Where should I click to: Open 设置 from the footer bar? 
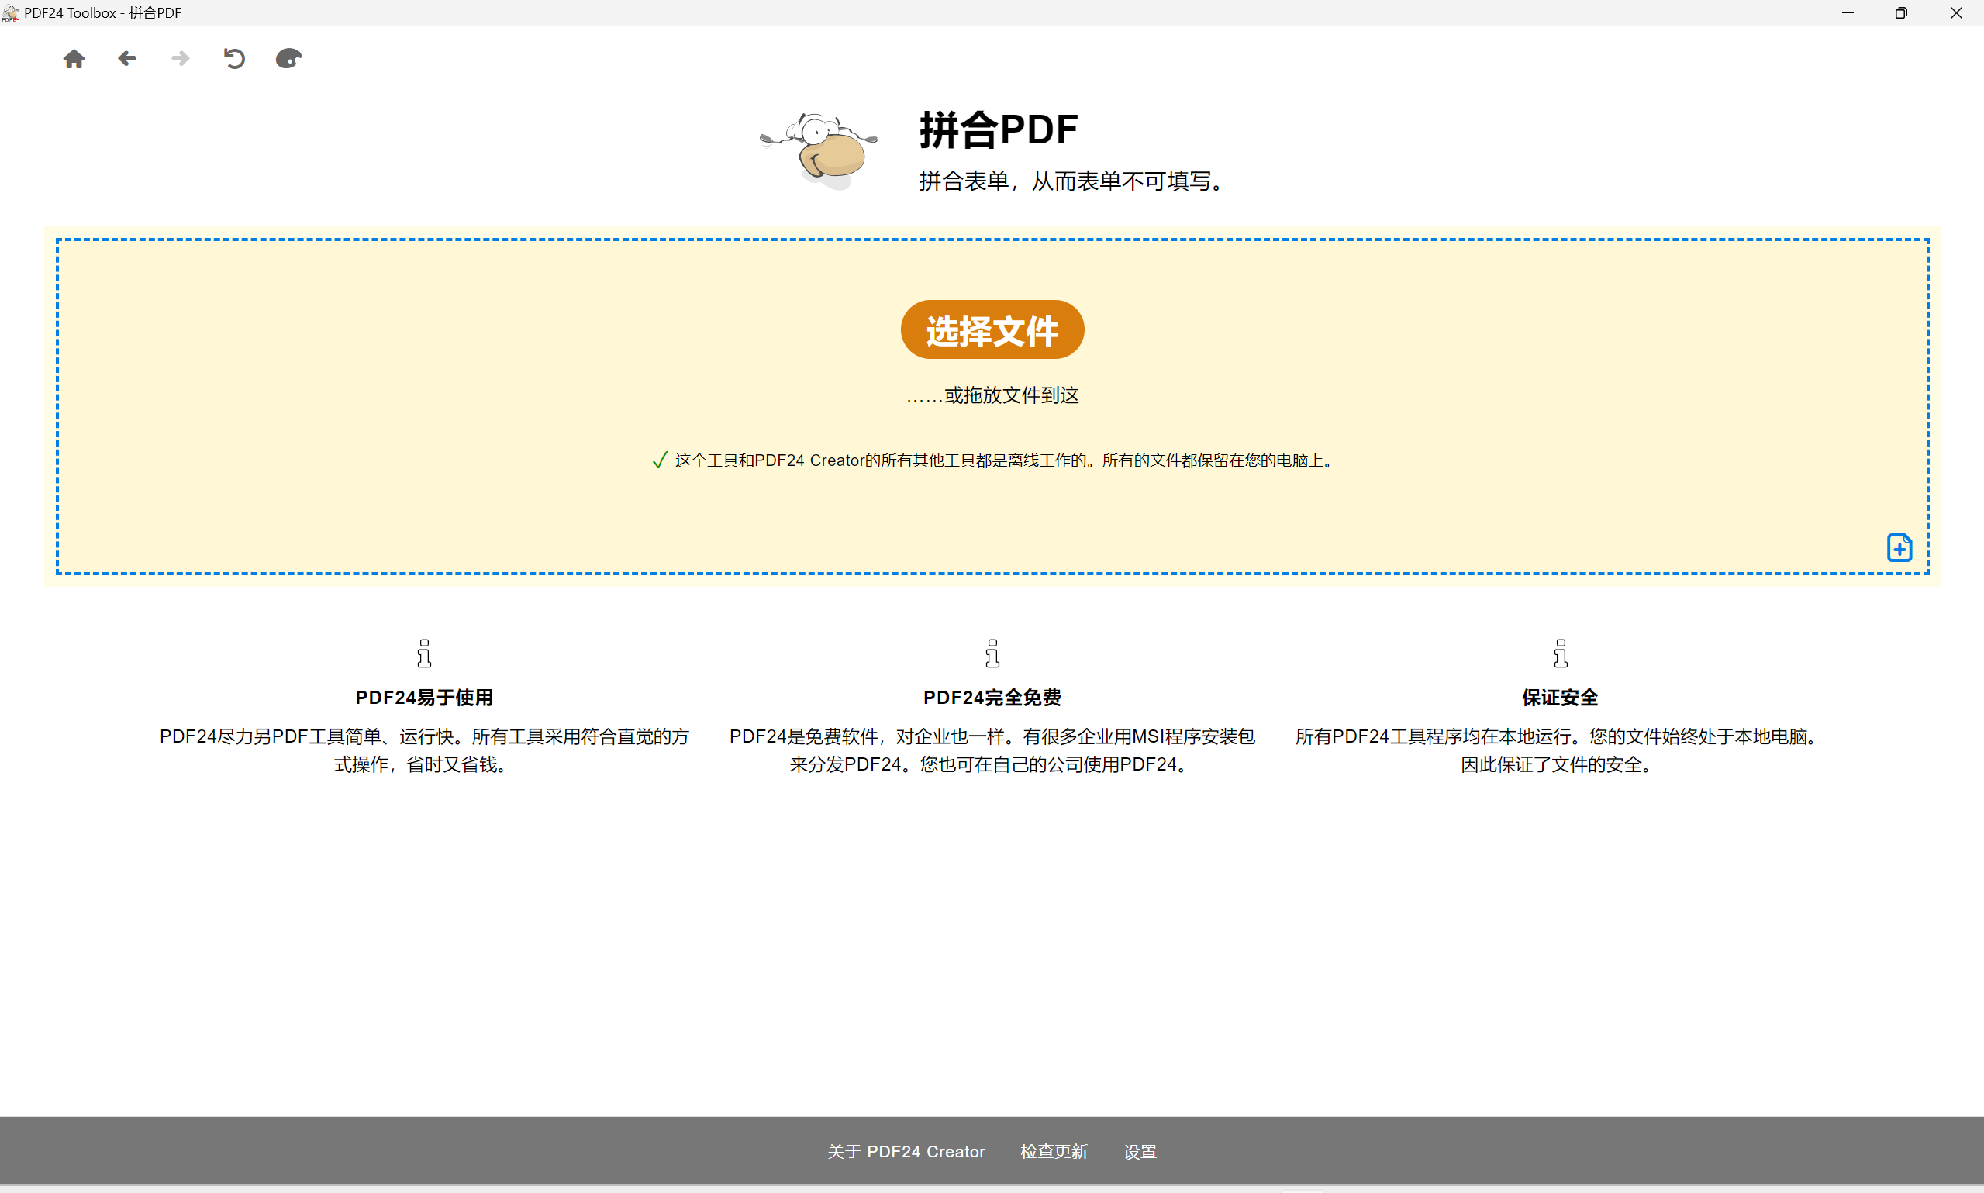pos(1140,1151)
